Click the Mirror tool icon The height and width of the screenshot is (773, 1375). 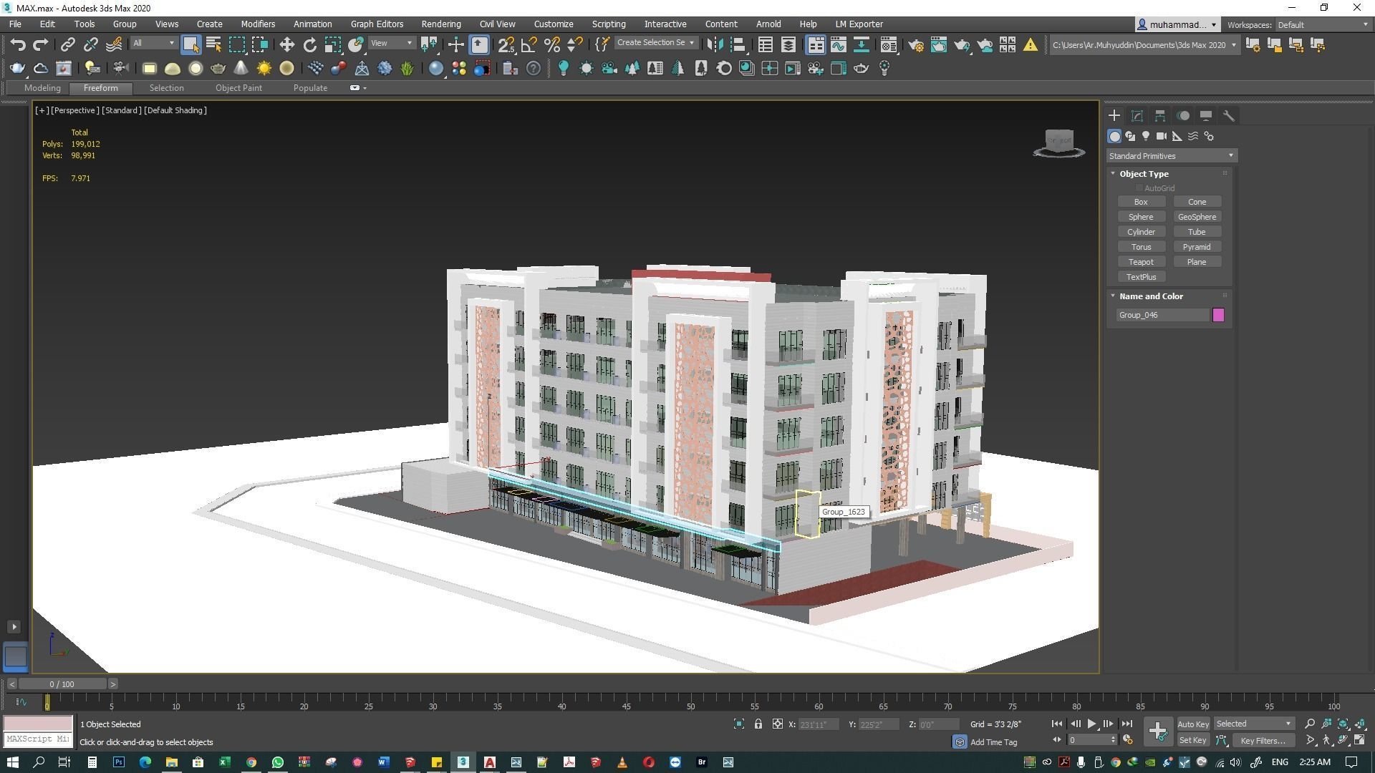[714, 44]
